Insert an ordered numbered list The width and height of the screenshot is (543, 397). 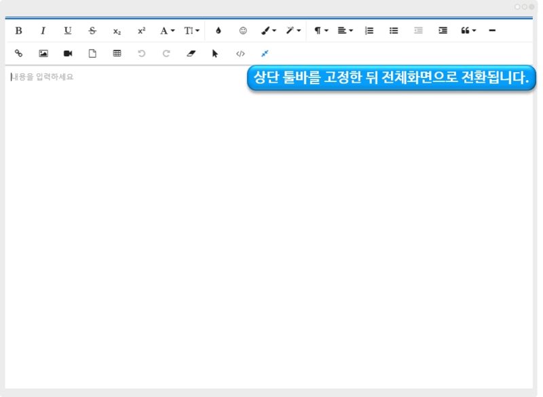pyautogui.click(x=369, y=31)
